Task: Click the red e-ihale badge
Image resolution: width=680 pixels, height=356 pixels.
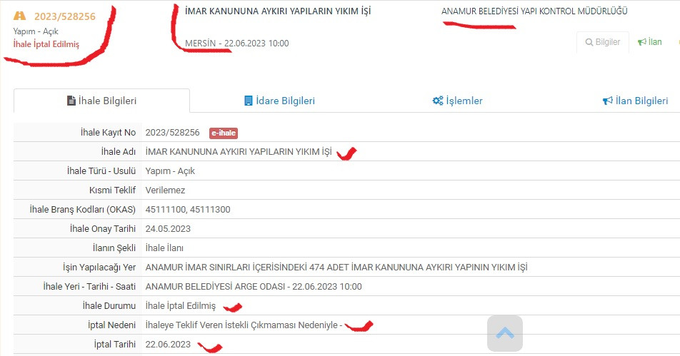Action: [224, 133]
